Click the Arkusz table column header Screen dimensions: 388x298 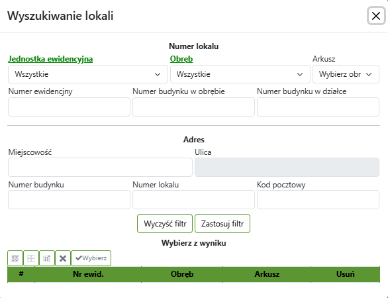[x=267, y=274]
